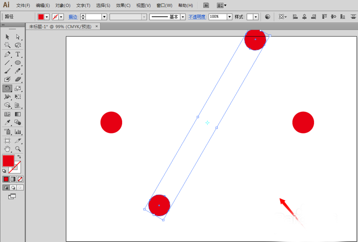Select the Scale tool
Viewport: 358px width, 242px height.
(18, 88)
